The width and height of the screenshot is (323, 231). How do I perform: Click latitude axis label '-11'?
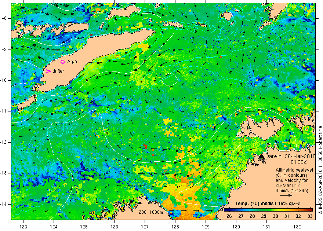[4, 111]
